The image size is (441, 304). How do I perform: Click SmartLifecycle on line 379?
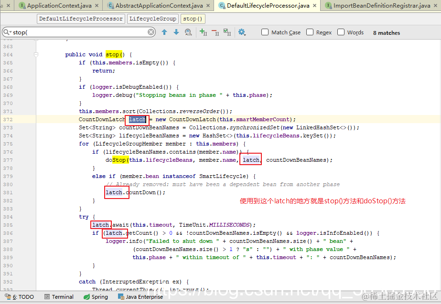[223, 176]
